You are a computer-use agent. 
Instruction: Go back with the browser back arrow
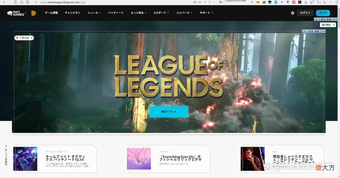click(4, 2)
